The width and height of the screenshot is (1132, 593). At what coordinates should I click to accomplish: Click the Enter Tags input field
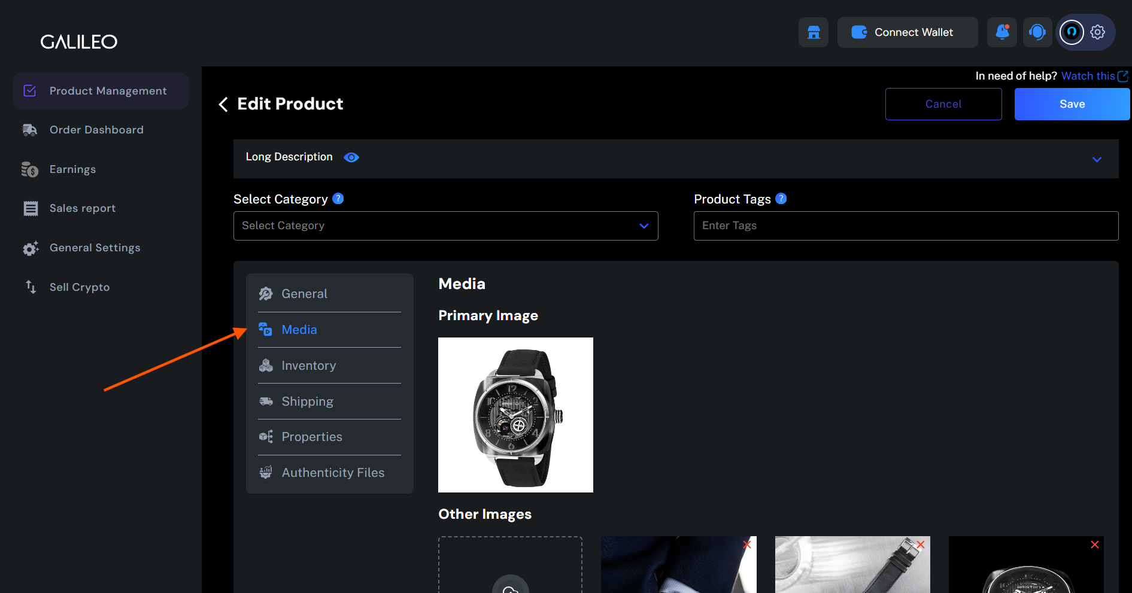tap(906, 226)
